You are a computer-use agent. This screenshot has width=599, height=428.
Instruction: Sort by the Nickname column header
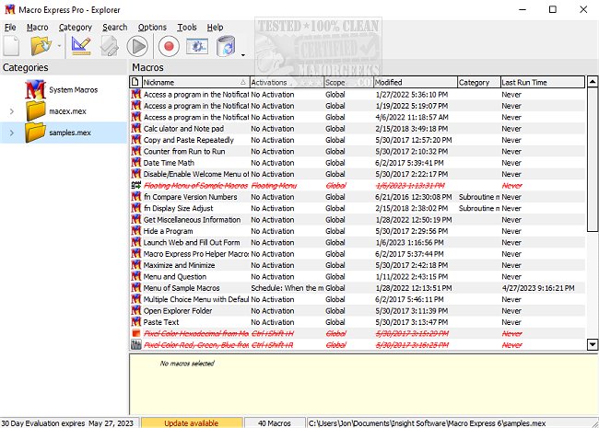point(194,82)
